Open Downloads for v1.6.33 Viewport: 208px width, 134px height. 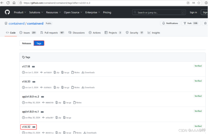[88, 87]
